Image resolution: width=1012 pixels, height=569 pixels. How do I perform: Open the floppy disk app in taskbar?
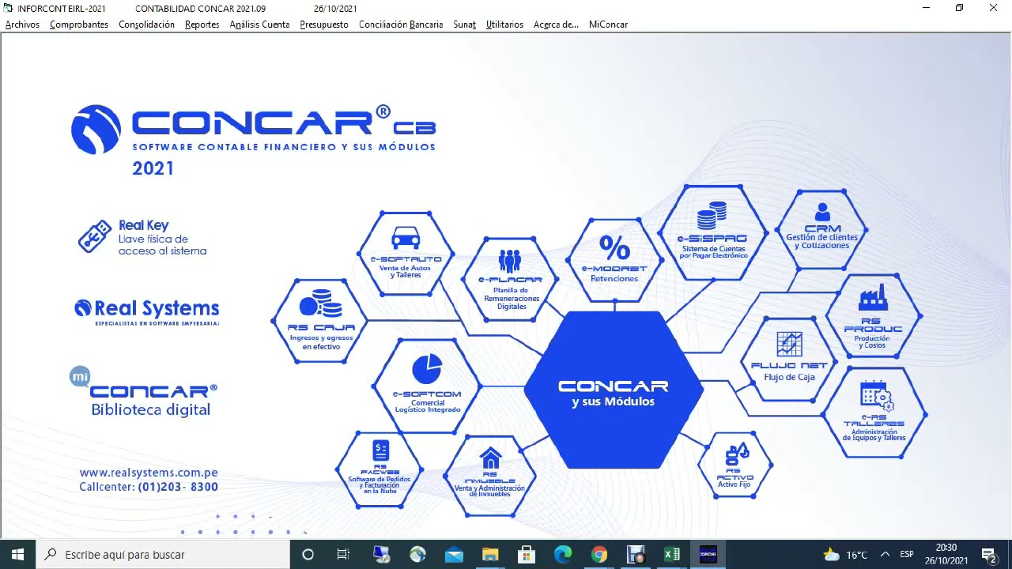636,555
